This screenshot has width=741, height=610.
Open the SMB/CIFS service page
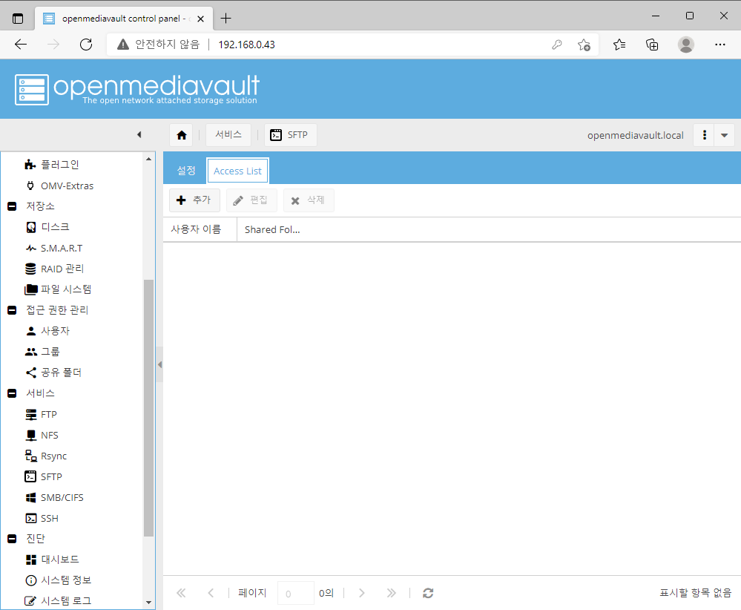click(x=53, y=497)
